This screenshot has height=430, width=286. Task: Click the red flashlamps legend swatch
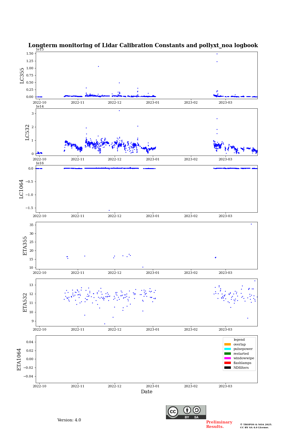228,363
